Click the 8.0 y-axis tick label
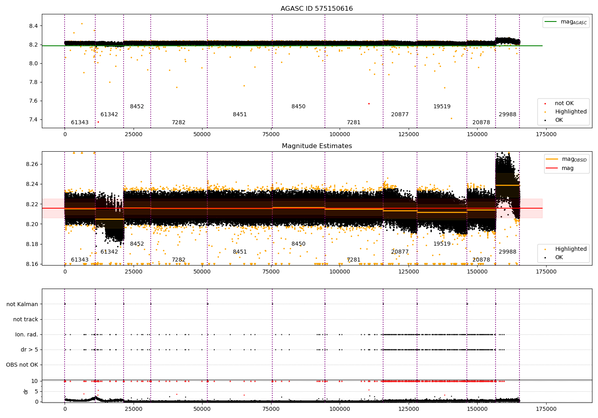 pyautogui.click(x=33, y=64)
